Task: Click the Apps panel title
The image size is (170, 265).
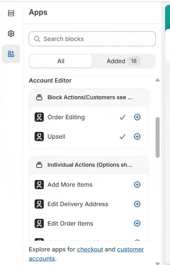Action: 38,13
